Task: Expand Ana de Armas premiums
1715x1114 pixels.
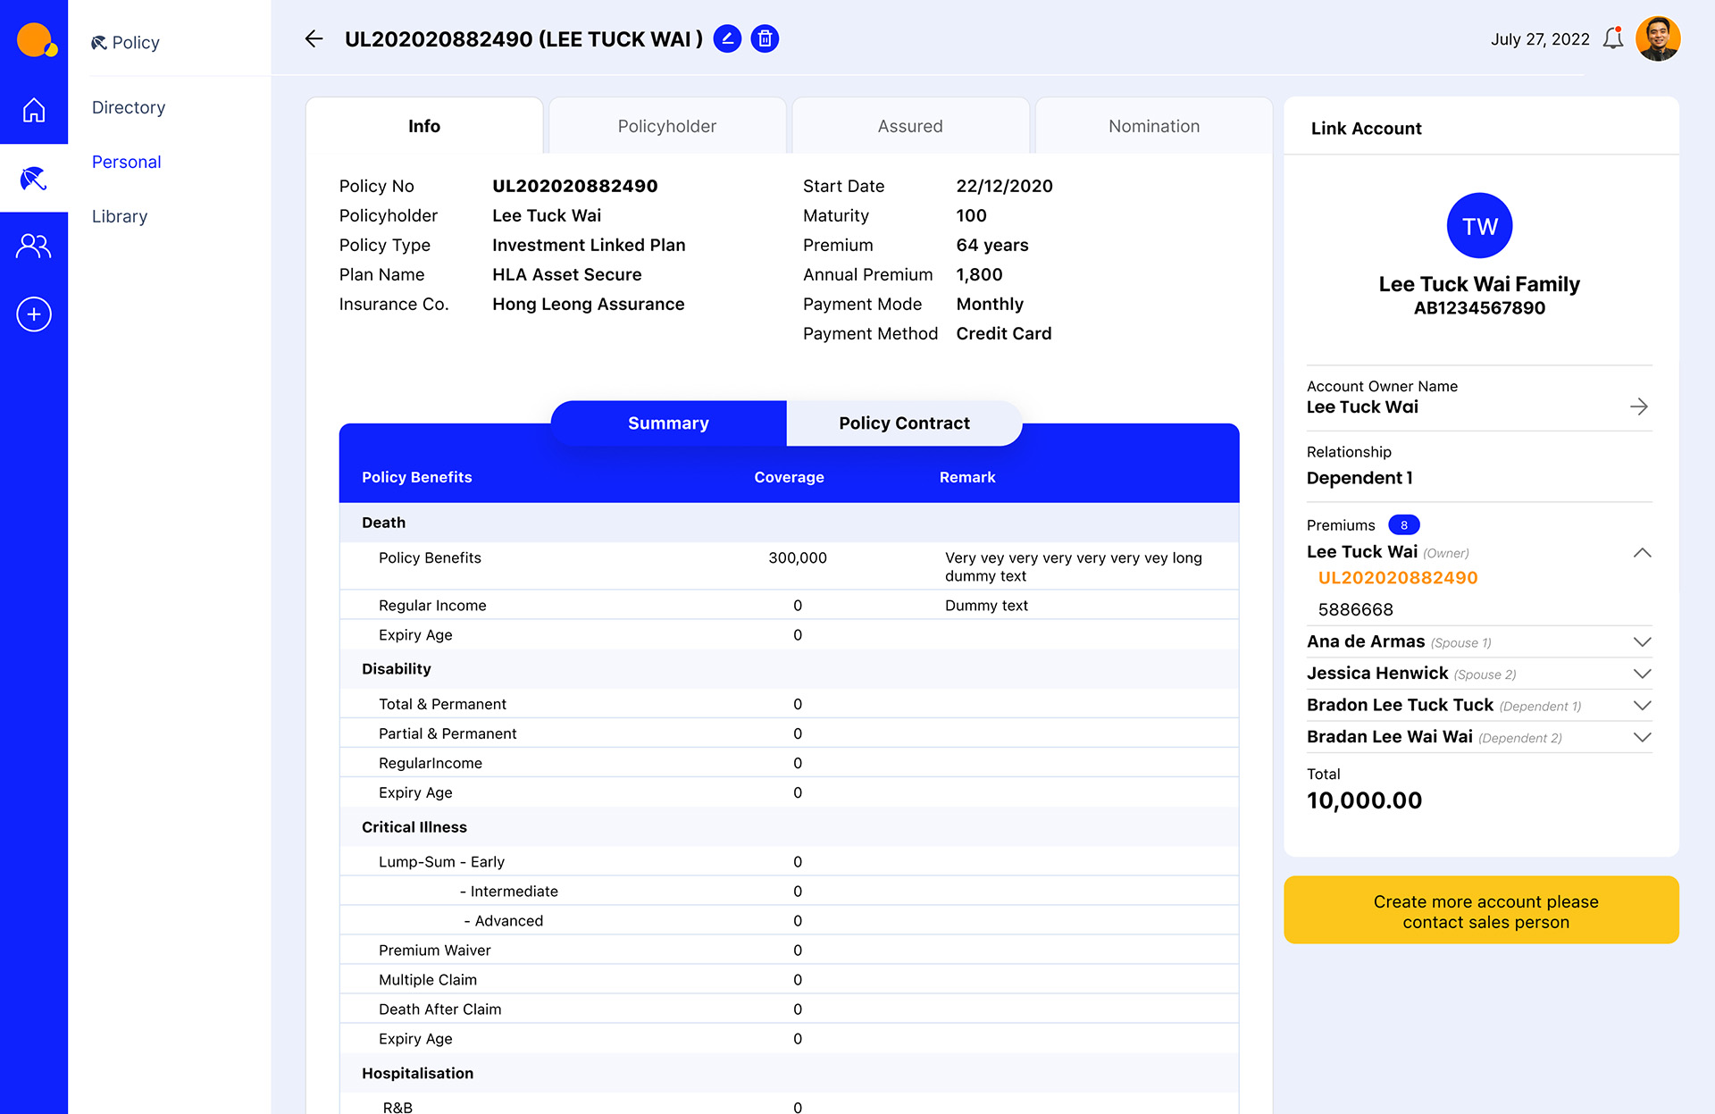Action: (x=1642, y=642)
